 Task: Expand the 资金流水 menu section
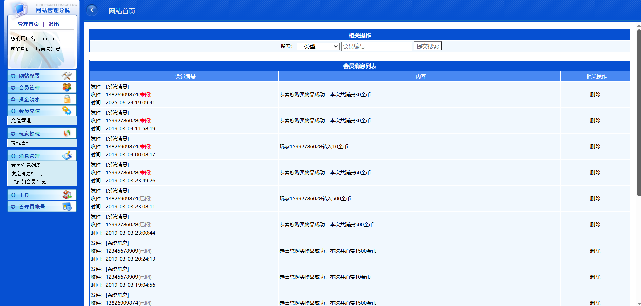pyautogui.click(x=42, y=99)
